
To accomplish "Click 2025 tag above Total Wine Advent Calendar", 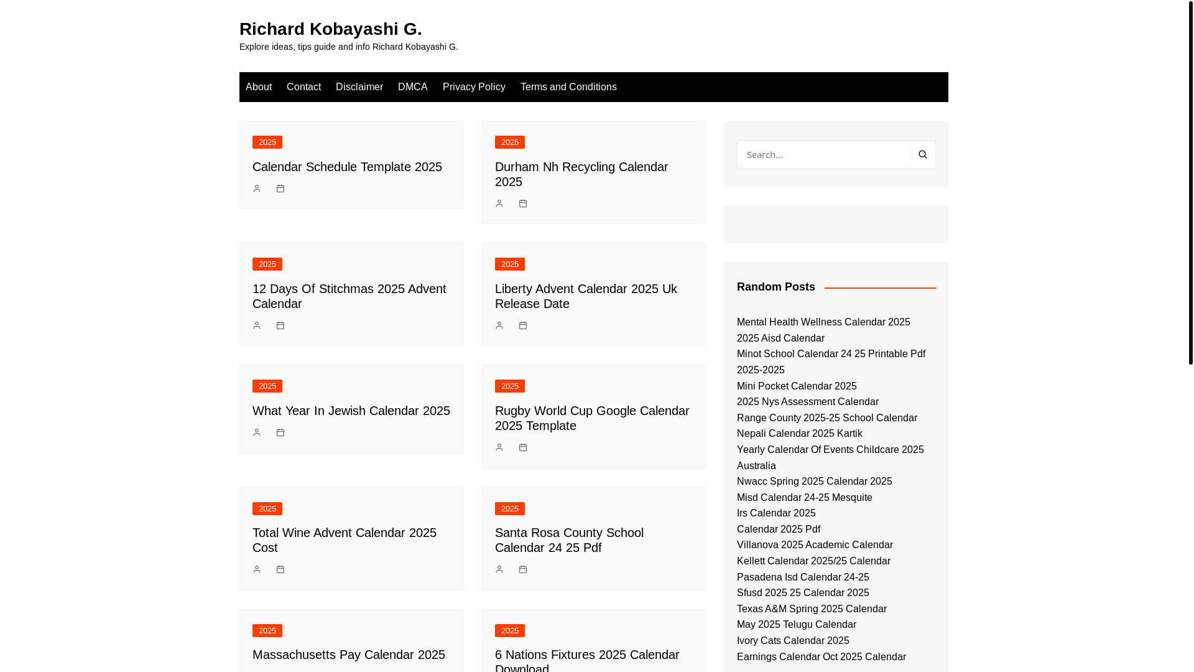I will tap(267, 509).
